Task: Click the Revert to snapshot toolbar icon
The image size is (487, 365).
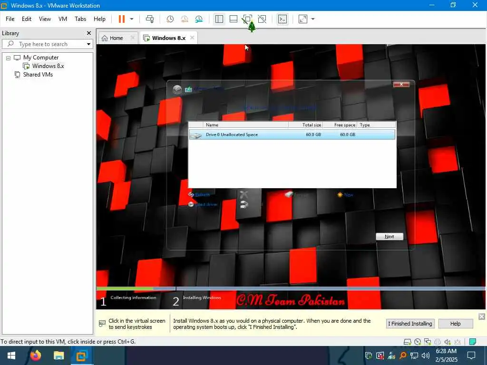Action: [x=185, y=19]
